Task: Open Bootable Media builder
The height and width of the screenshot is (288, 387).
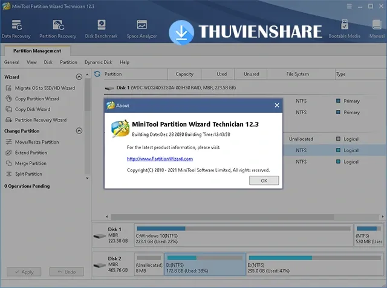Action: click(344, 29)
